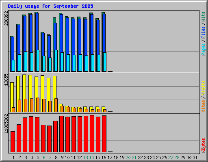Image resolution: width=208 pixels, height=162 pixels.
Task: Click the chart title 'Daily usage for September 2025'
Action: 50,6
